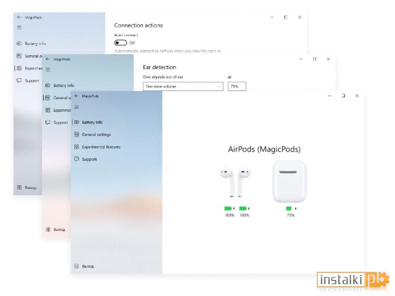
Task: Go back in the rear MagicPods window
Action: pos(19,17)
